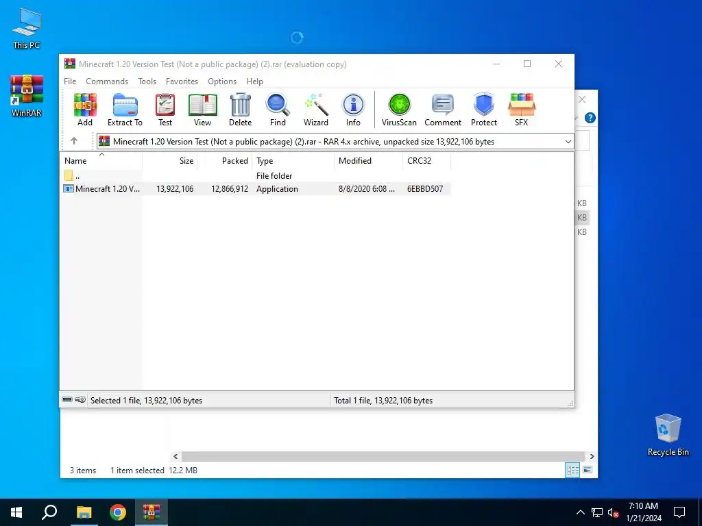This screenshot has width=702, height=526.
Task: Click the archive path text field
Action: [x=330, y=142]
